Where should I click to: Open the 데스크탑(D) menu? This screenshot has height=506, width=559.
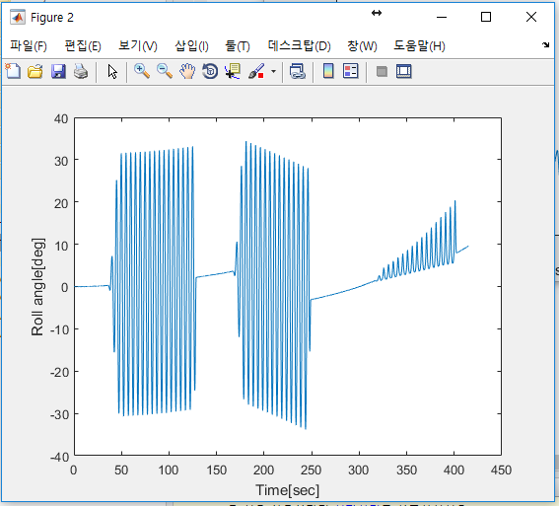[x=299, y=46]
